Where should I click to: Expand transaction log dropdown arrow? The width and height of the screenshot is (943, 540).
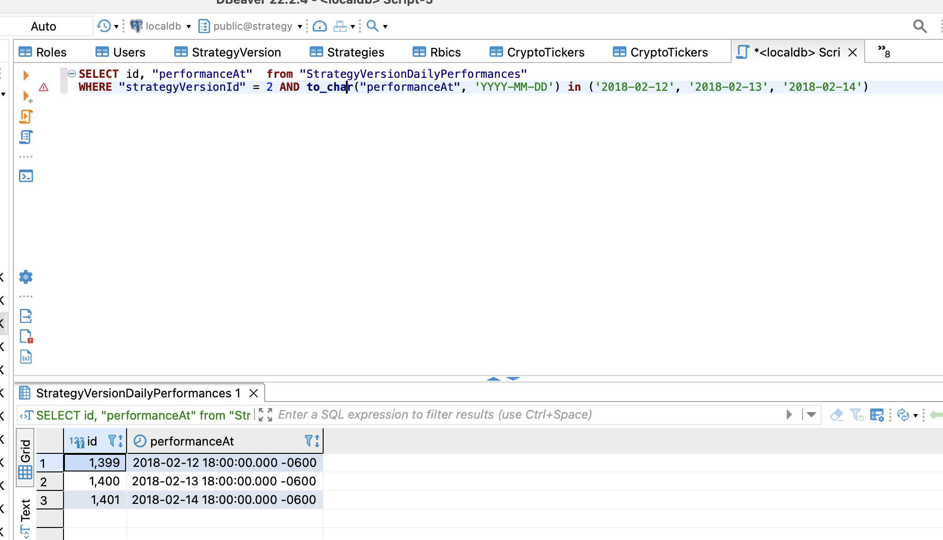click(x=116, y=27)
